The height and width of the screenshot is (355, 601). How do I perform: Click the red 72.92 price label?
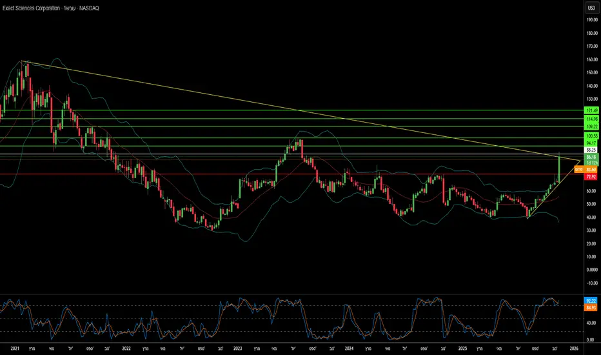(x=592, y=175)
